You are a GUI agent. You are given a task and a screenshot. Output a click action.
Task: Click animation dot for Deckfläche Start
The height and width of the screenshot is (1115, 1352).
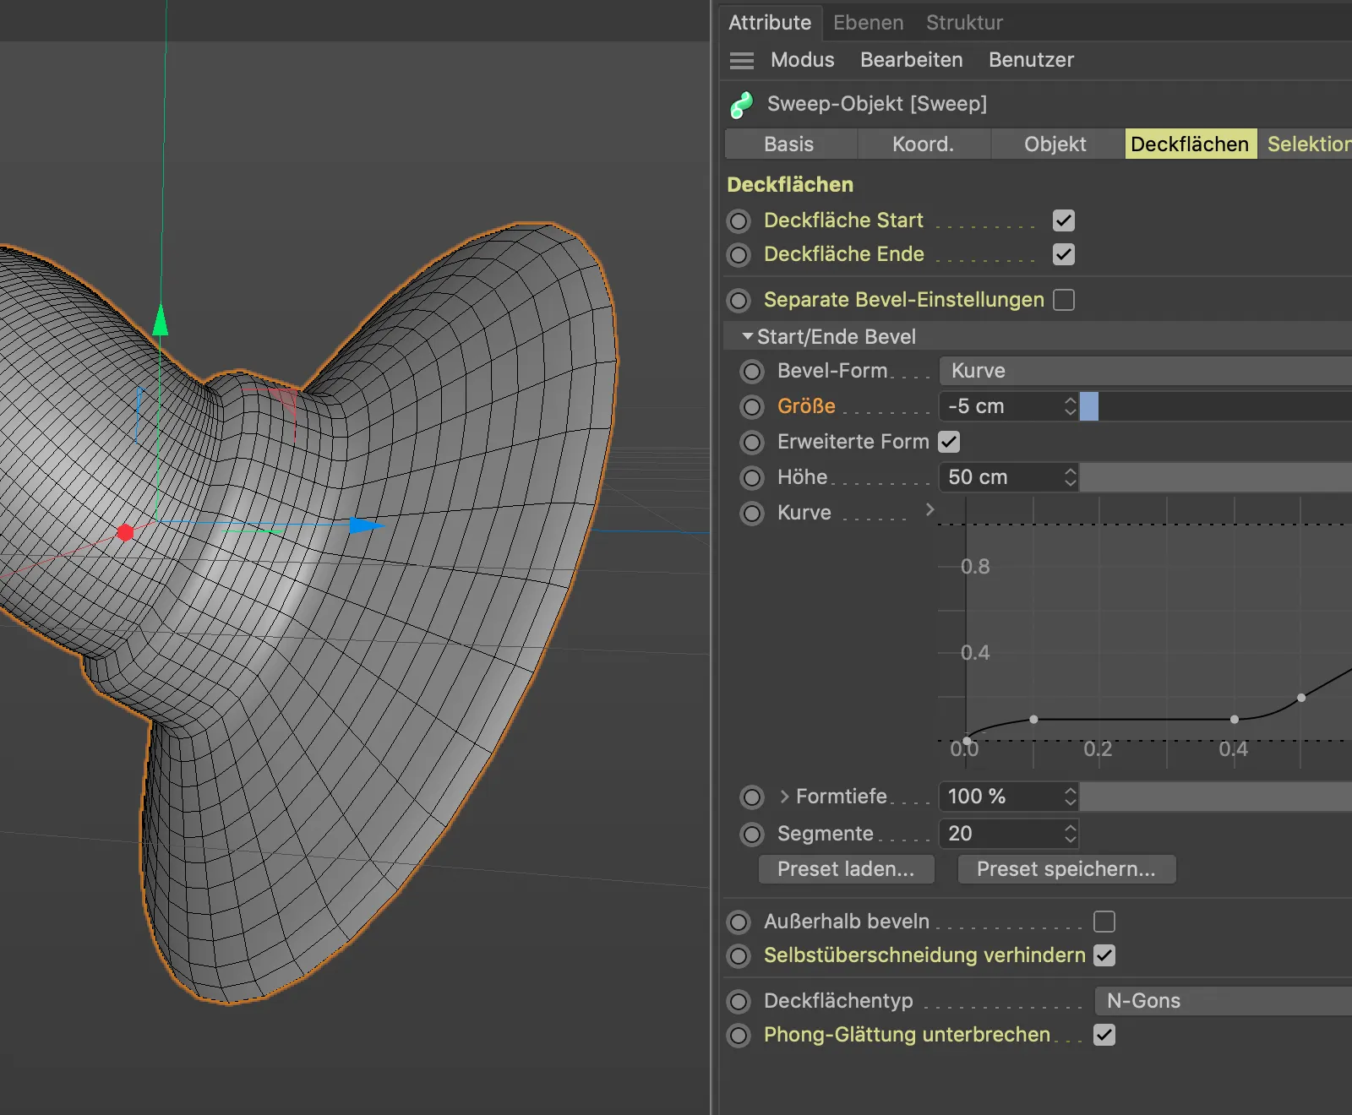click(x=739, y=221)
